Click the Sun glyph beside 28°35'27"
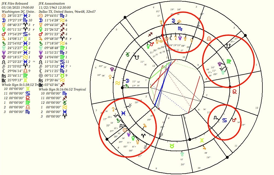274x175 pixels. (x=4, y=16)
